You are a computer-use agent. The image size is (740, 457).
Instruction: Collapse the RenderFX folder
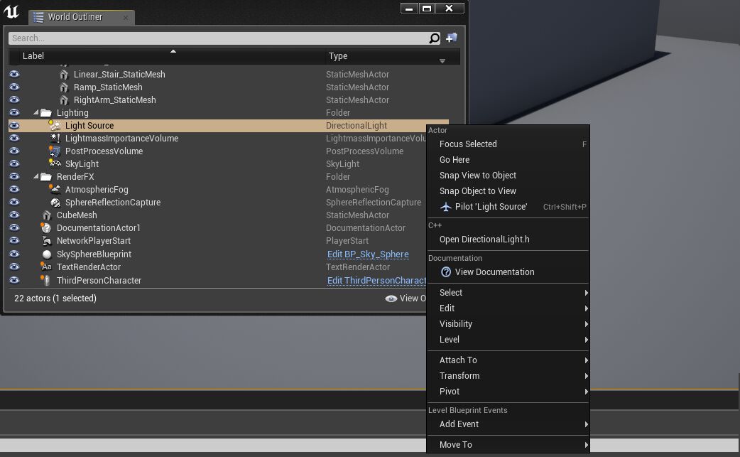pos(36,177)
